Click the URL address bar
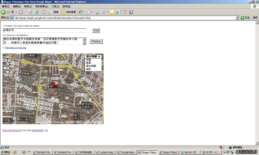 [x=125, y=18]
